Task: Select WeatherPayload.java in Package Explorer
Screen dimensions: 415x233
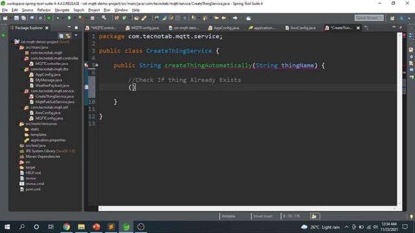Action: (x=52, y=85)
